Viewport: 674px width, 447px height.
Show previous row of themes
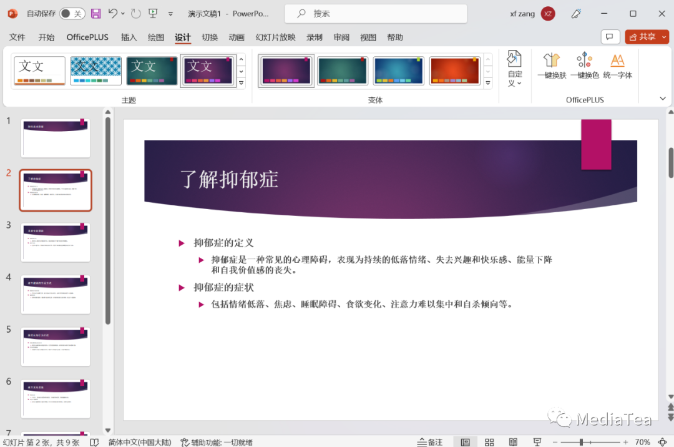[x=242, y=59]
